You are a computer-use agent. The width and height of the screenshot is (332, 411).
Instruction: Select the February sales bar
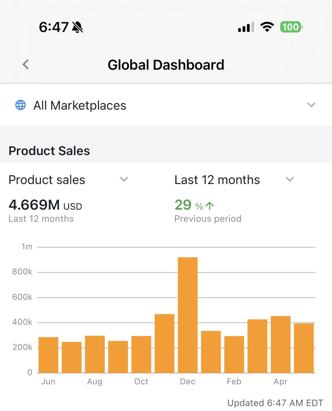coord(234,354)
